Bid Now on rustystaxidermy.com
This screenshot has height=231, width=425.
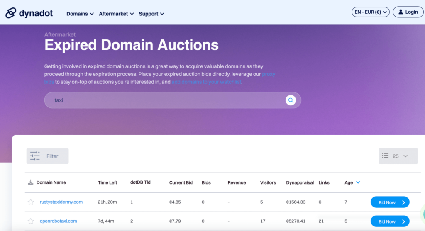(390, 202)
